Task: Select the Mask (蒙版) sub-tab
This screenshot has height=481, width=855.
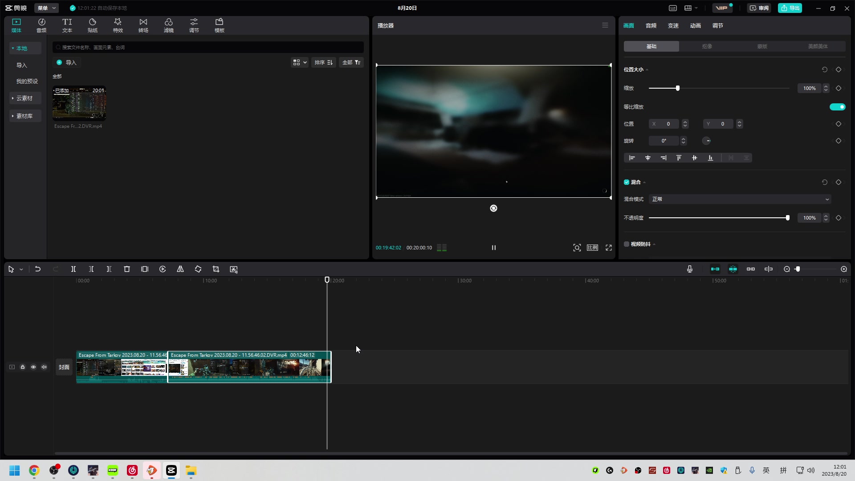Action: [762, 46]
